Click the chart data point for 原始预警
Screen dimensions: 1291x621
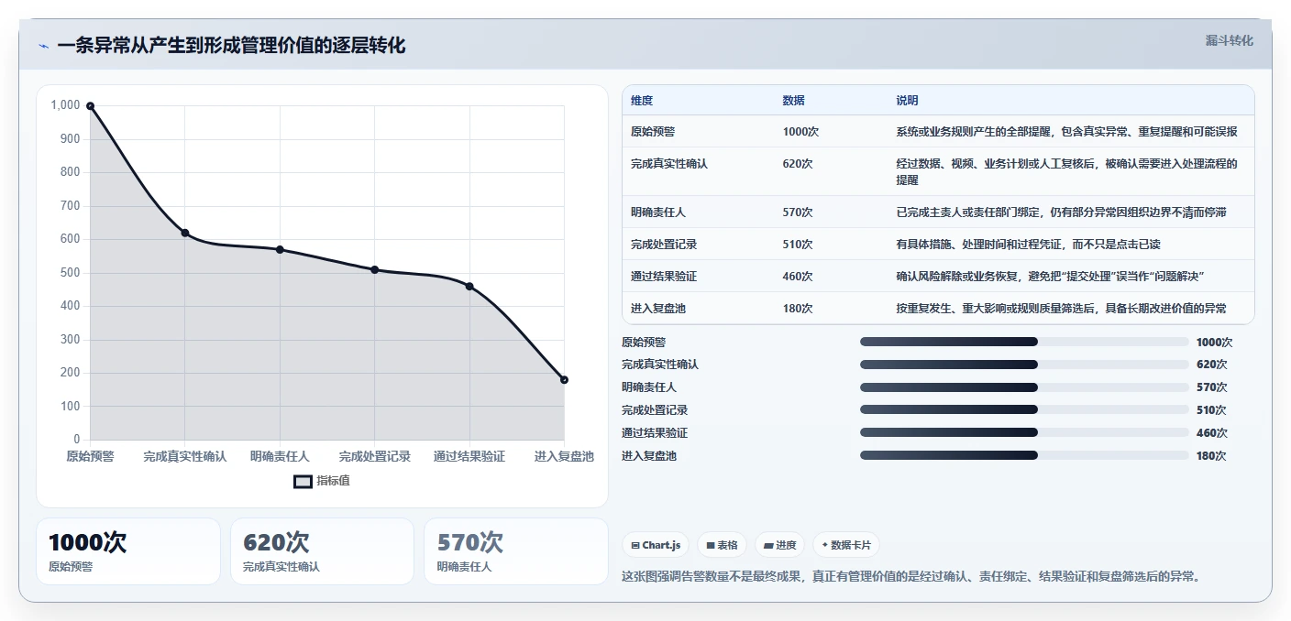(90, 106)
